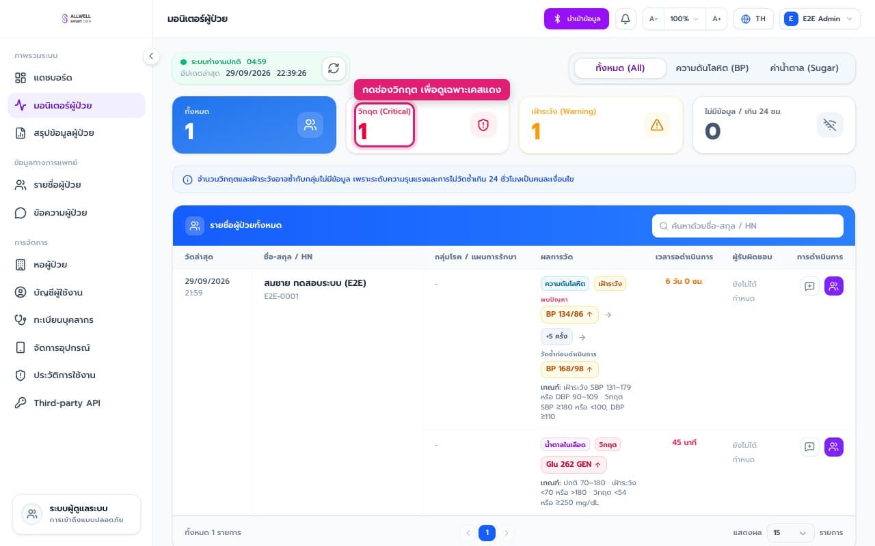Screen dimensions: 875x546
Task: Open the rows-per-page dropdown showing 15
Action: point(791,532)
